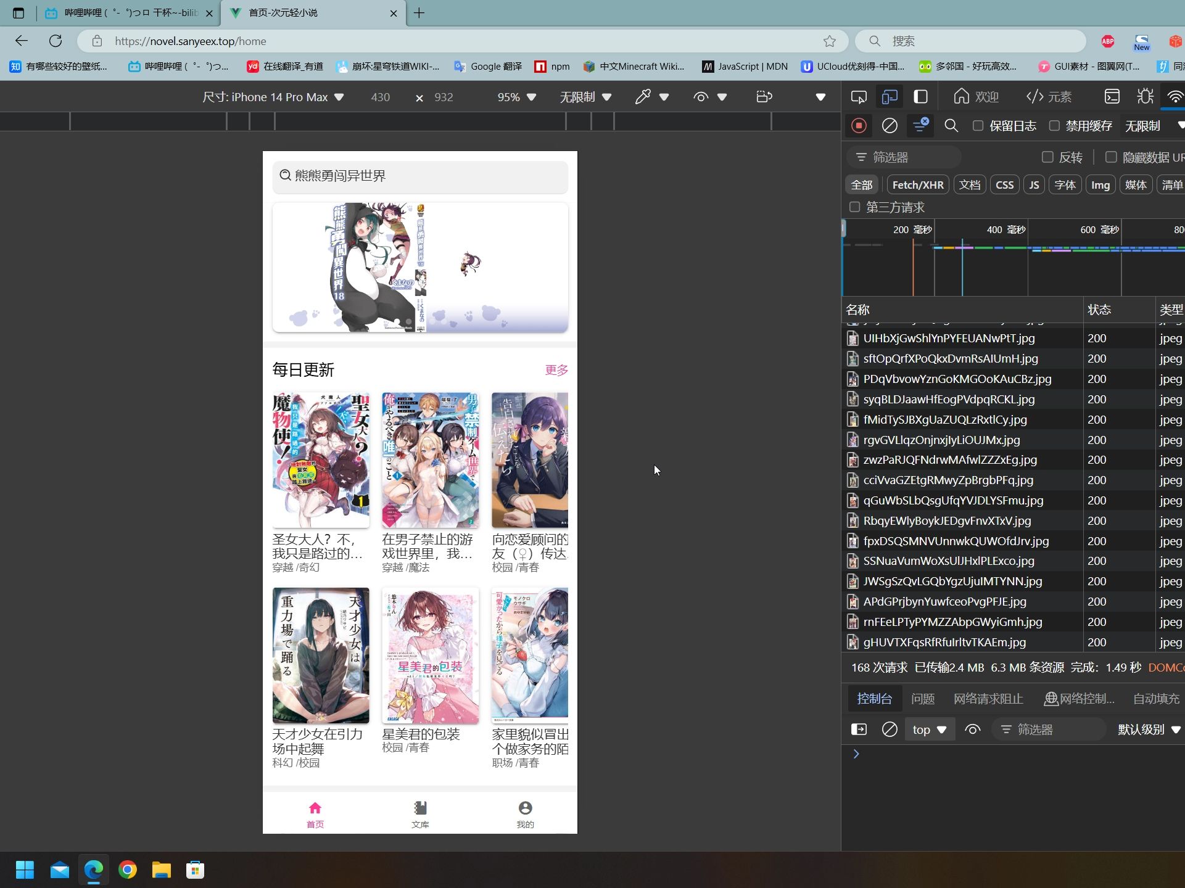Select the CSS filter toggle
Viewport: 1185px width, 888px height.
pos(1005,185)
